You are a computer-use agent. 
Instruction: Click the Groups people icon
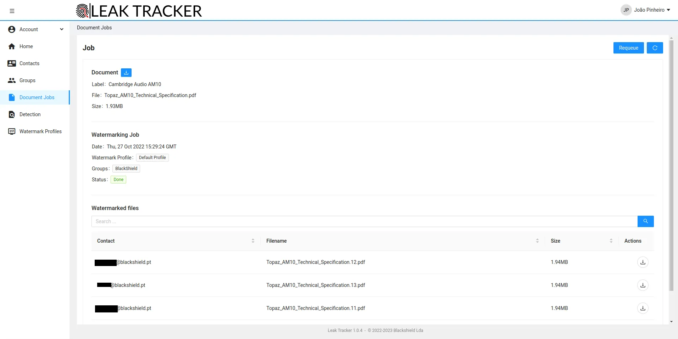tap(12, 80)
